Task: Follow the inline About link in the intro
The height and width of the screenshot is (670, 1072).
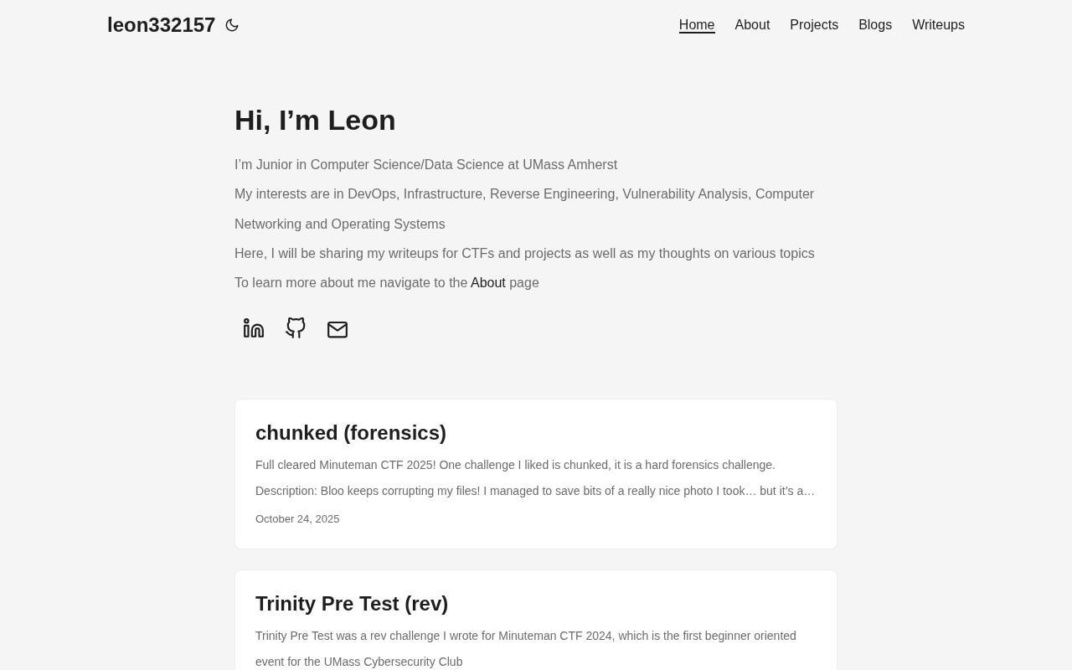Action: [488, 283]
